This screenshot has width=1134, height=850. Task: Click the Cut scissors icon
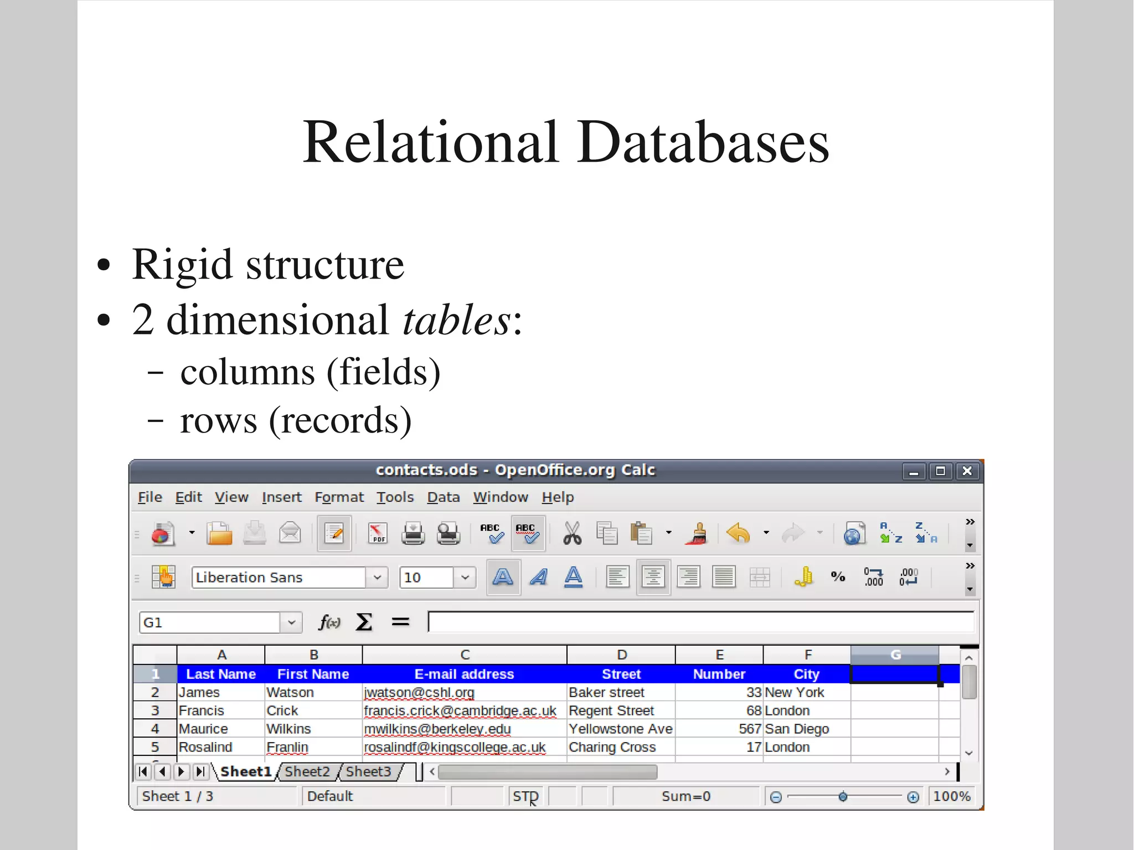click(572, 534)
